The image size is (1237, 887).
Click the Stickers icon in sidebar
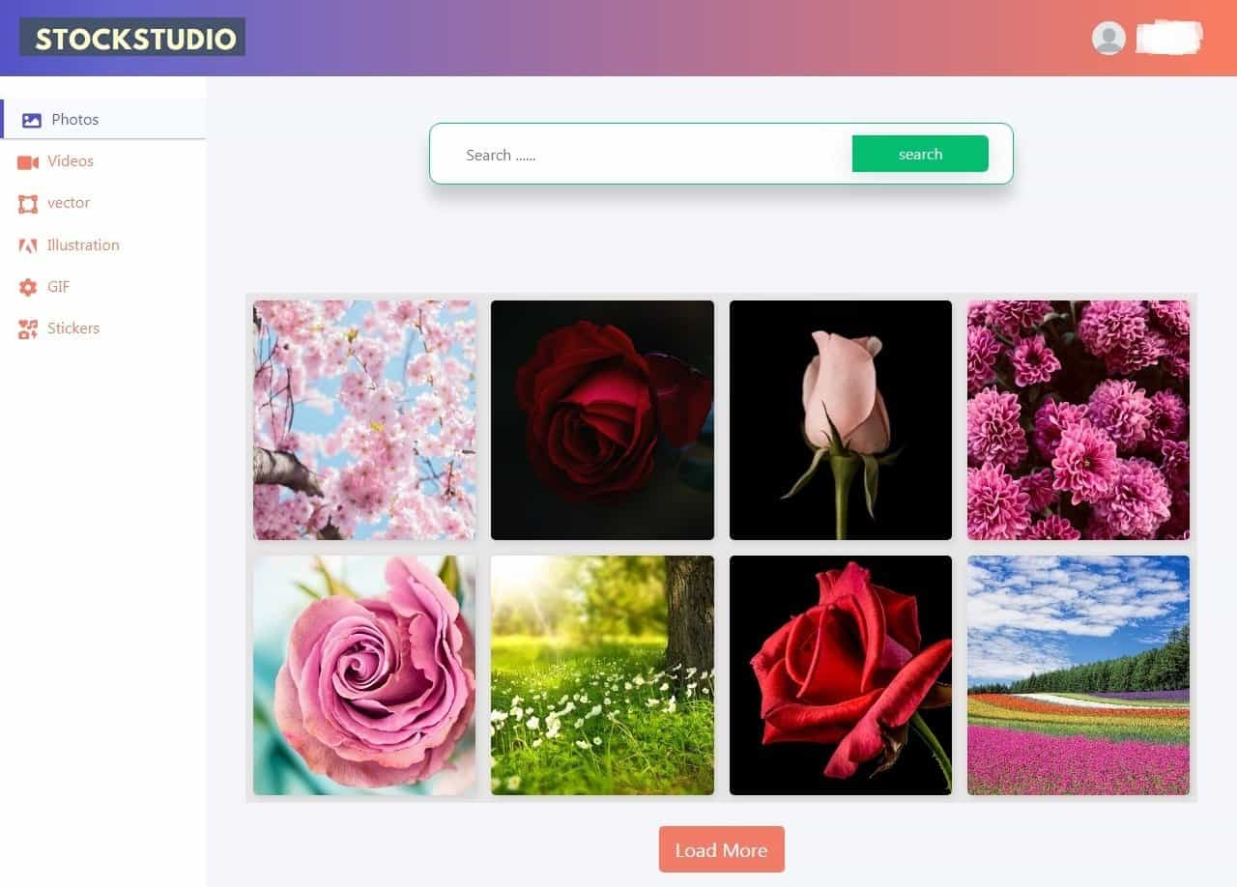click(x=28, y=329)
